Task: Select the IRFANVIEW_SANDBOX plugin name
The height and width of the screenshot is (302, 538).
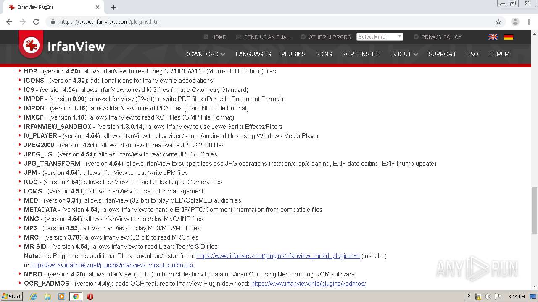Action: point(58,127)
